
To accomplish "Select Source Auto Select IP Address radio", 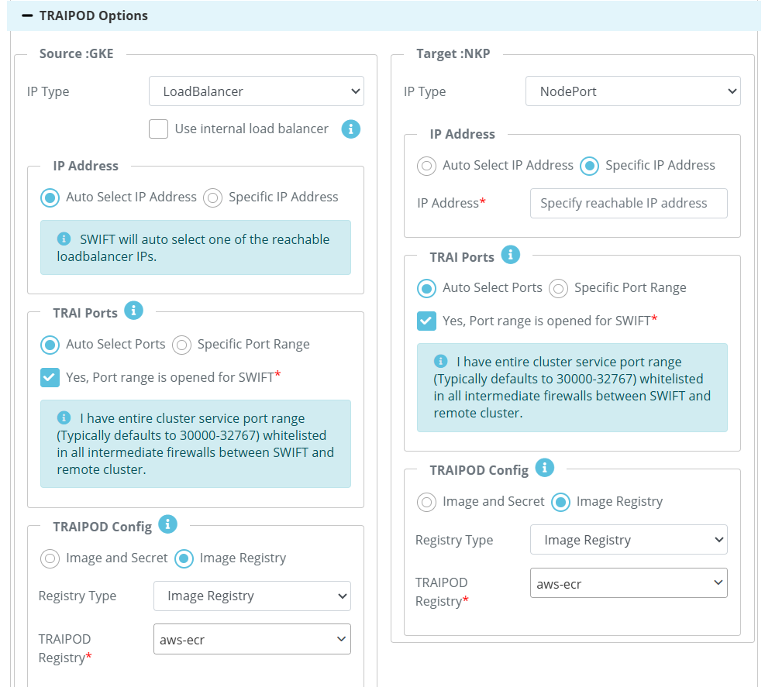I will 50,198.
